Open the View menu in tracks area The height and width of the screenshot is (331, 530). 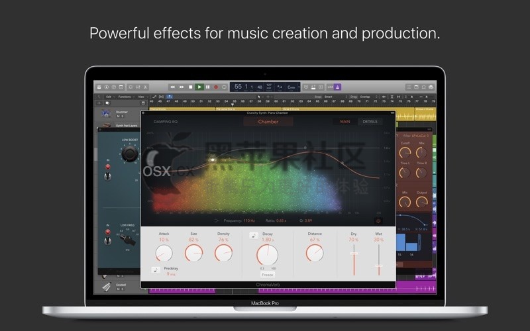pyautogui.click(x=142, y=97)
